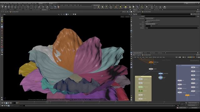Click the File shelf tool icon
The image size is (200, 112).
tap(58, 7)
